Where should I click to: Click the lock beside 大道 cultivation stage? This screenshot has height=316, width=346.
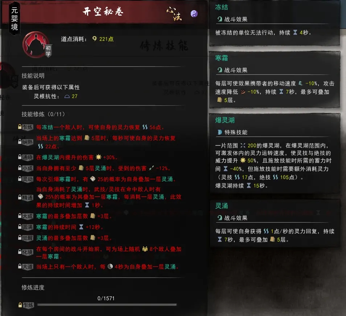pos(20,266)
